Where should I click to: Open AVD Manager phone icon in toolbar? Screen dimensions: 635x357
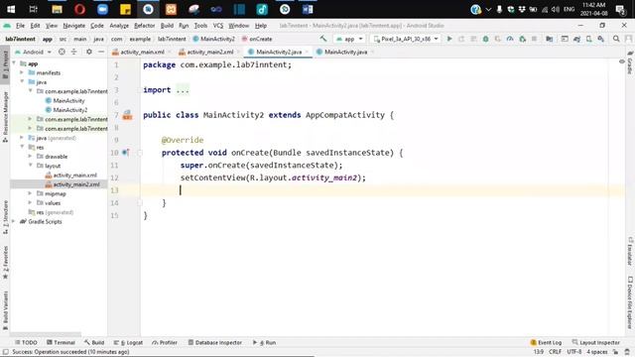pos(588,39)
